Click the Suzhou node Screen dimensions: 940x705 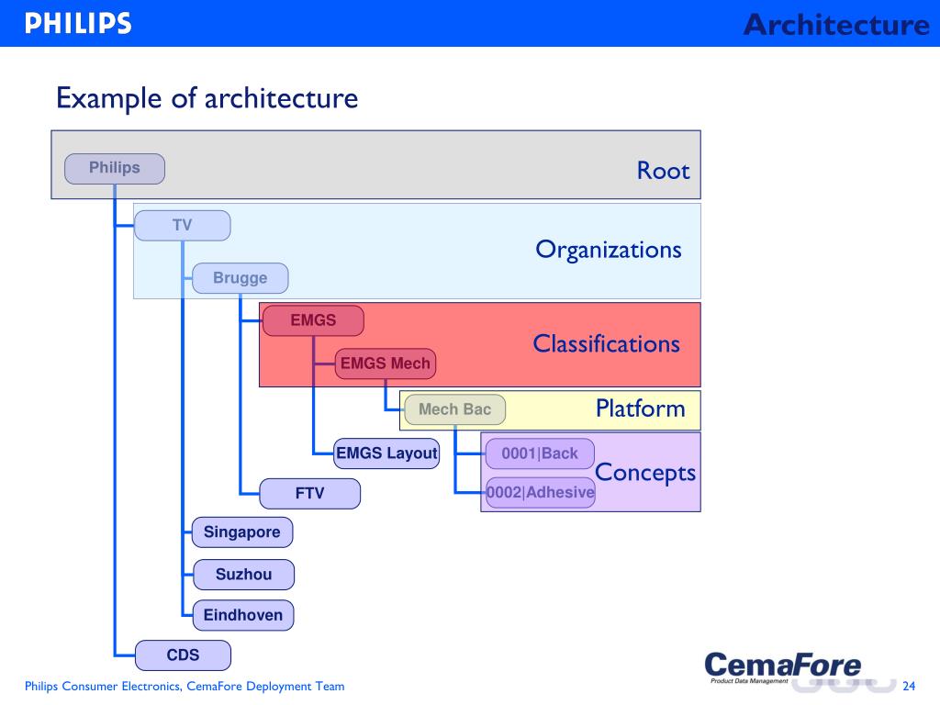coord(243,575)
